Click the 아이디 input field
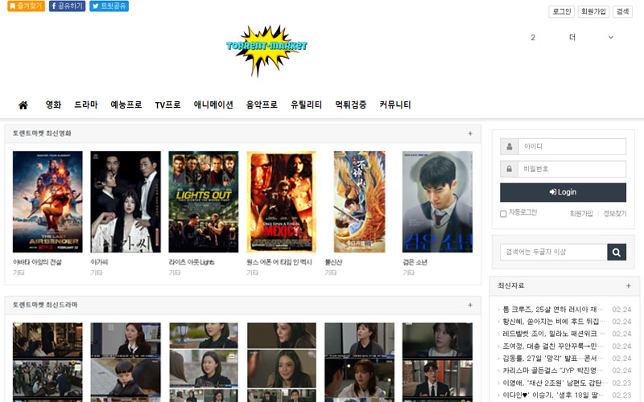This screenshot has width=644, height=402. (x=572, y=146)
